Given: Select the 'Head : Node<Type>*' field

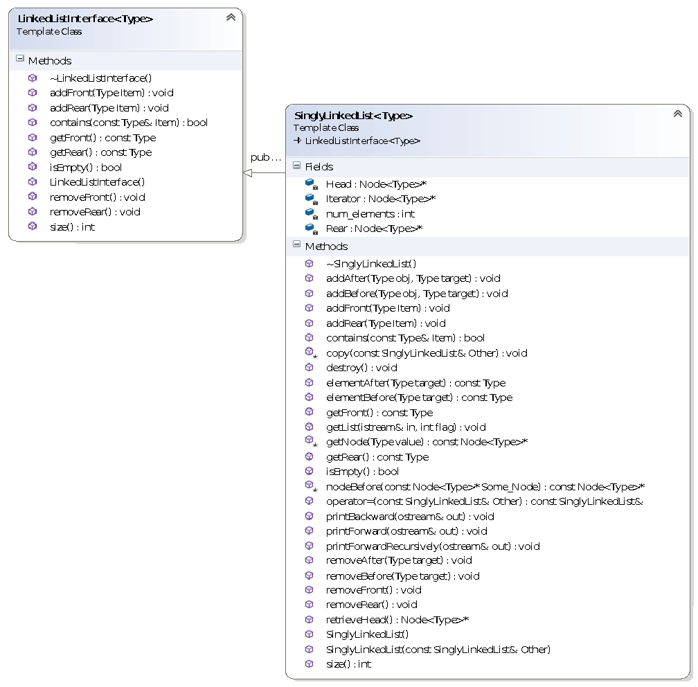Looking at the screenshot, I should point(376,184).
